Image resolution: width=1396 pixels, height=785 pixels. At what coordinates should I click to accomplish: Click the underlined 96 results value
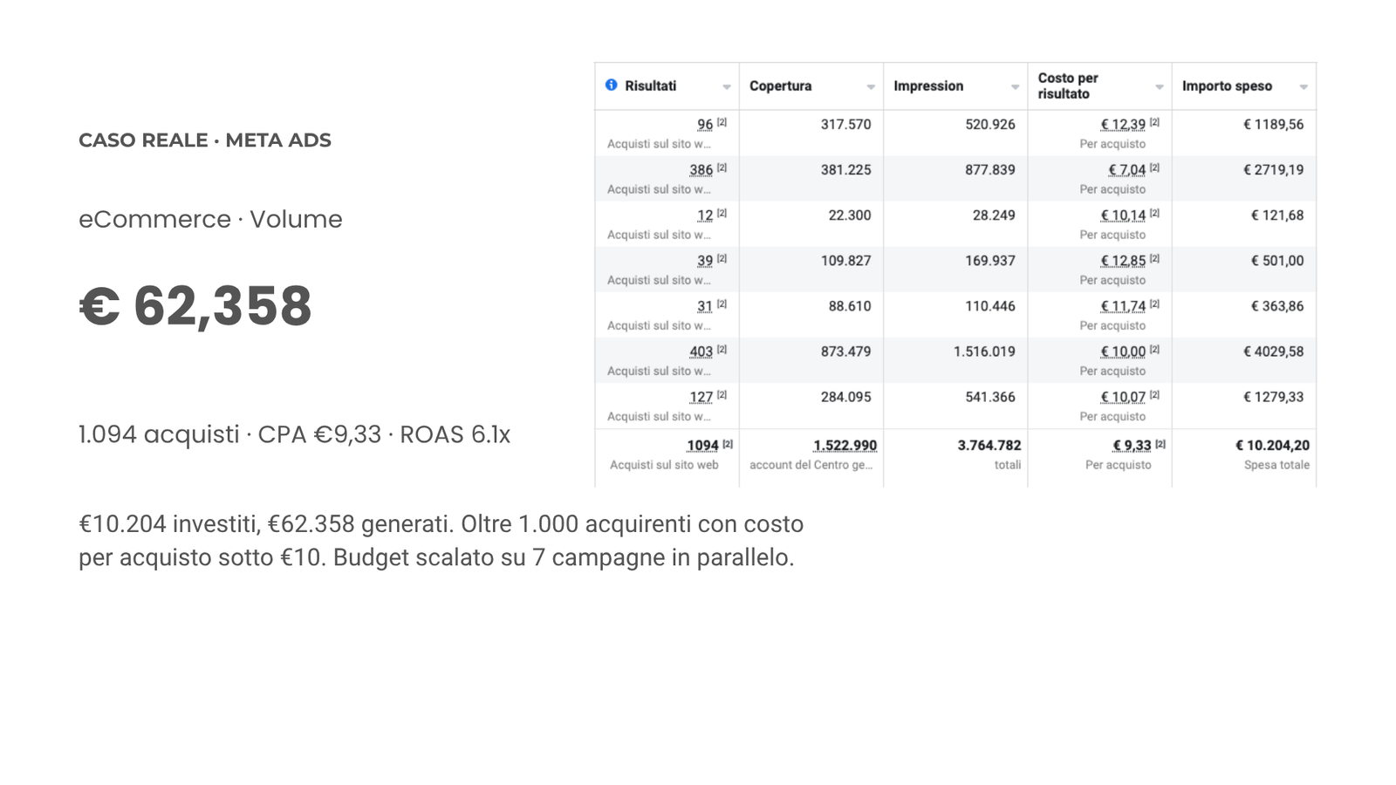pos(705,125)
